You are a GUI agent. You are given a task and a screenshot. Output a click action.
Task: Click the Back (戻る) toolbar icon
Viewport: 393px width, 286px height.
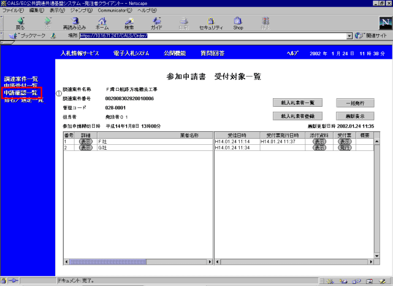pyautogui.click(x=20, y=23)
